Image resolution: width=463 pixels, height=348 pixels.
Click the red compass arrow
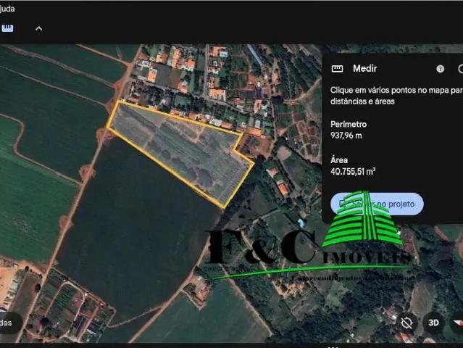pos(456,322)
